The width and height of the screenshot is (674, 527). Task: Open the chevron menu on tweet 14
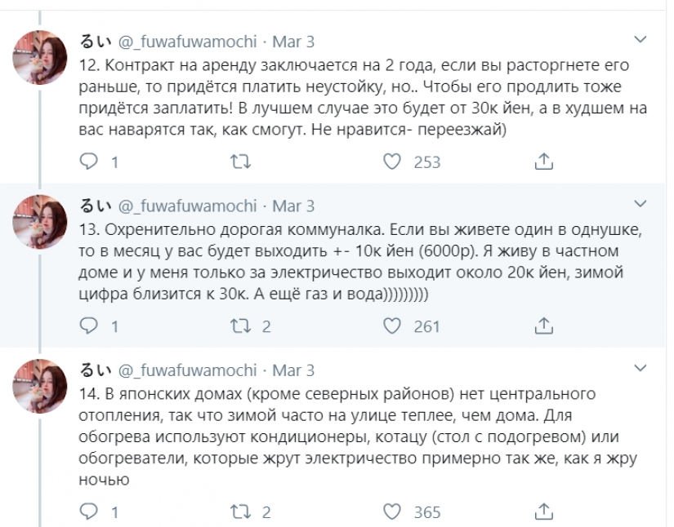pyautogui.click(x=643, y=369)
